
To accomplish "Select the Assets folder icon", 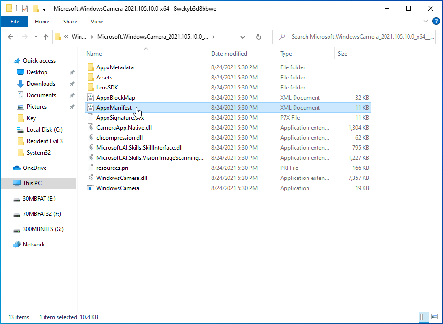I will [x=91, y=78].
